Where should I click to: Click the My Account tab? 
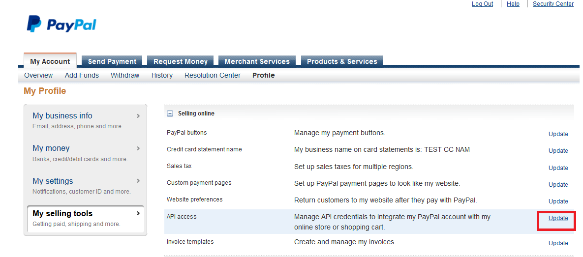click(50, 61)
